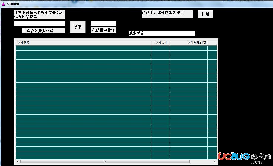The height and width of the screenshot is (166, 273).
Task: Click the 搜索 button
Action: click(x=78, y=27)
